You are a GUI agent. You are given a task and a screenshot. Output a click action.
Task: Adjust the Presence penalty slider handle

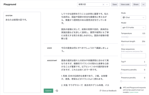(121, 81)
